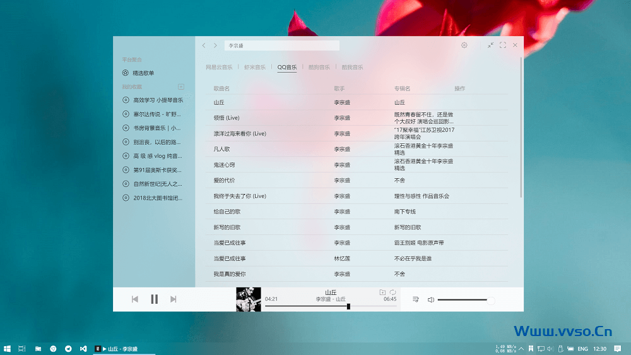Click the forward navigation arrow
This screenshot has height=355, width=631.
(x=215, y=45)
